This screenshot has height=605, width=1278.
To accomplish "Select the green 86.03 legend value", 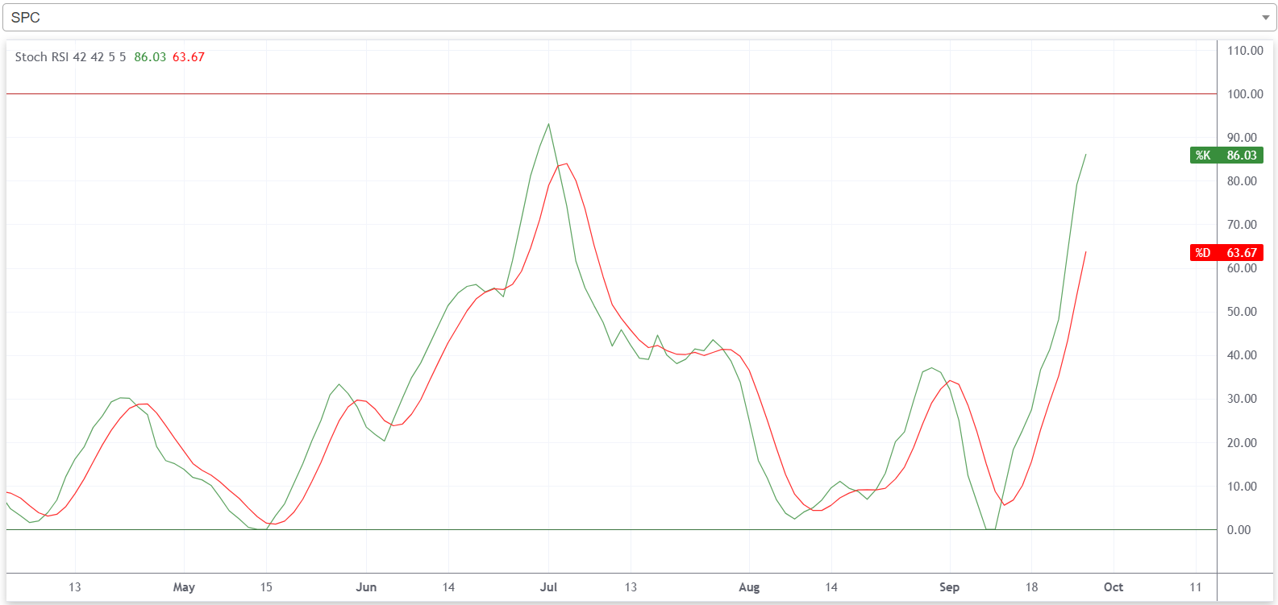I will tap(150, 57).
